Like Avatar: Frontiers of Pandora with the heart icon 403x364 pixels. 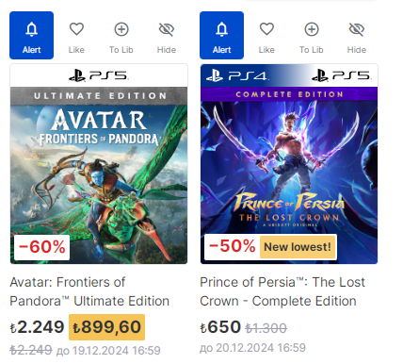pos(76,35)
